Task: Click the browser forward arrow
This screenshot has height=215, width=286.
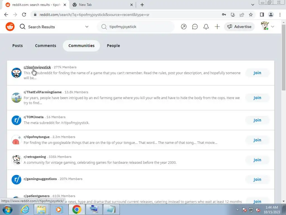Action: 15,15
